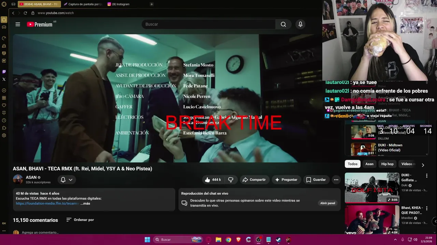The height and width of the screenshot is (245, 437).
Task: Open GX Corner from the sidebar gamepad icon
Action: [x=4, y=27]
